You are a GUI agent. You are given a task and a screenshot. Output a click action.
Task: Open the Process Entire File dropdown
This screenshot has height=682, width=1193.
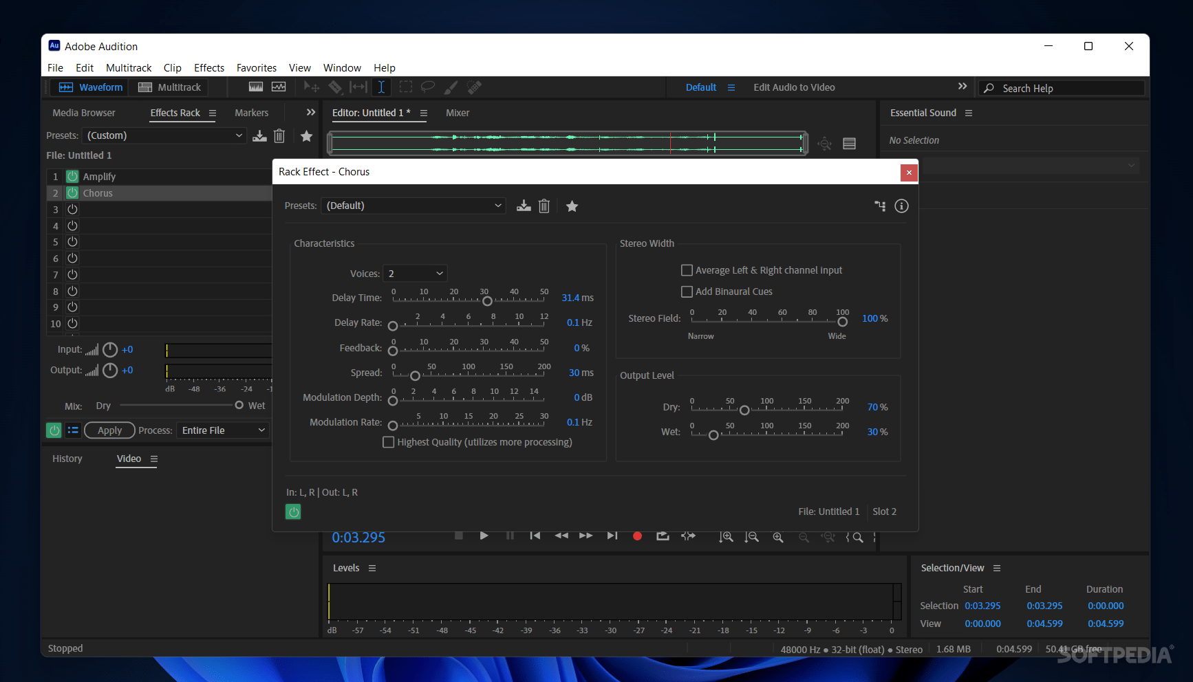point(223,430)
